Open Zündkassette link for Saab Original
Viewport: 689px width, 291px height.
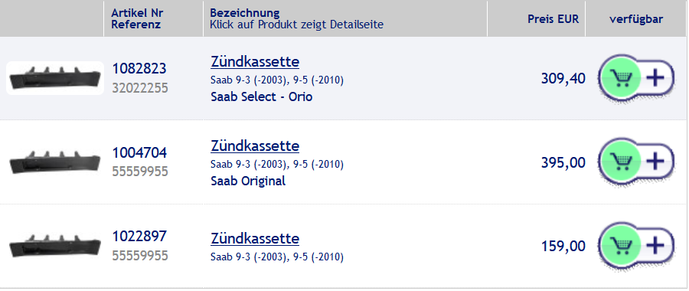255,145
